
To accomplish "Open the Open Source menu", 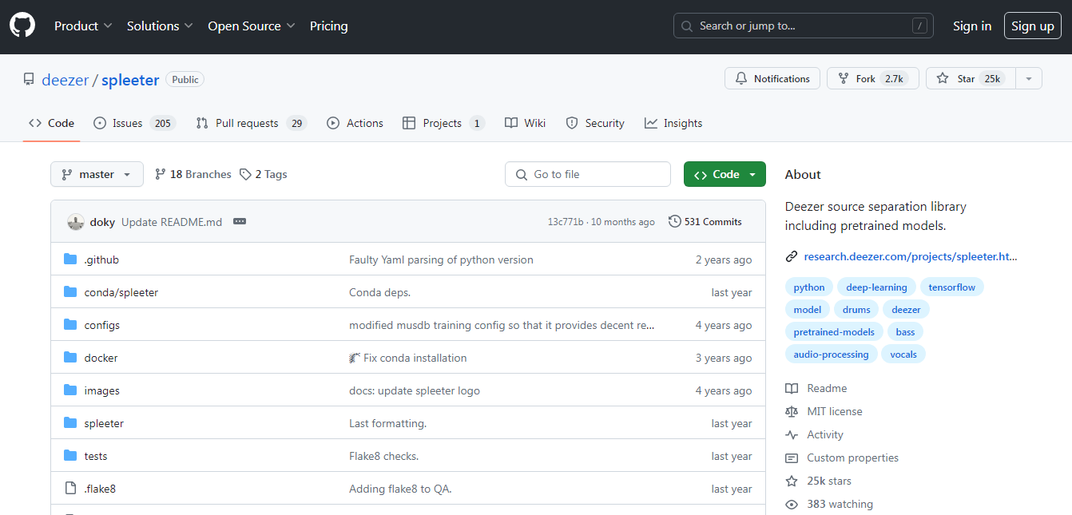I will point(252,26).
